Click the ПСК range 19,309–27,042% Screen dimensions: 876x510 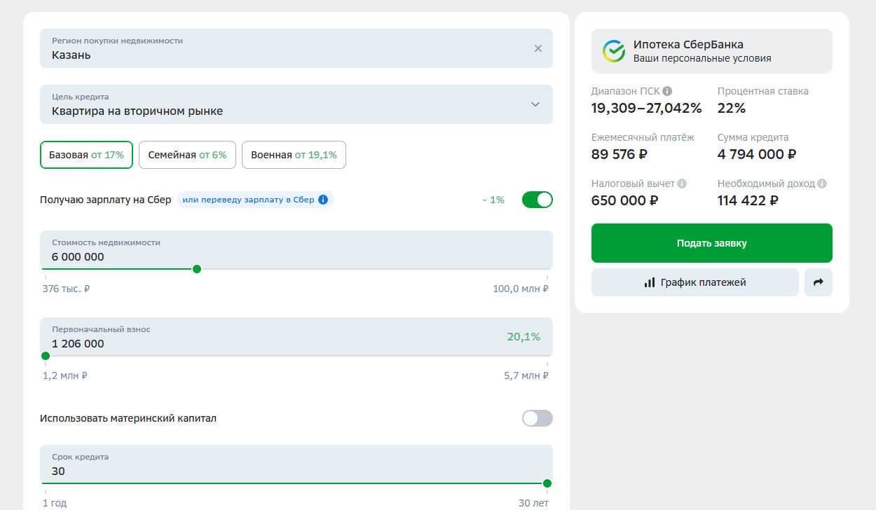pyautogui.click(x=647, y=108)
